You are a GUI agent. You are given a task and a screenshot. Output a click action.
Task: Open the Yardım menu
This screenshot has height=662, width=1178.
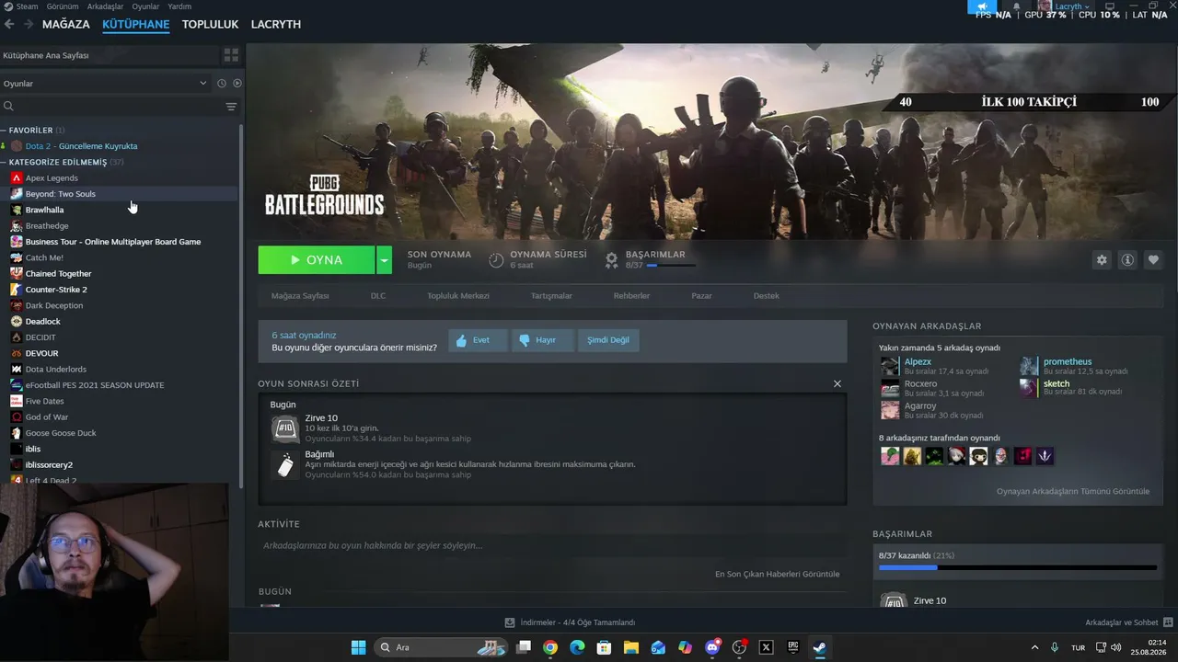click(179, 6)
